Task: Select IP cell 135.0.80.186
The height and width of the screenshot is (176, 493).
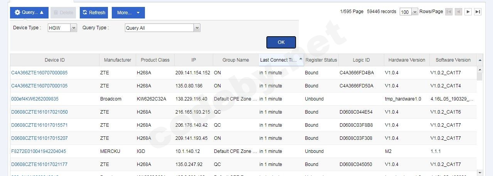Action: 189,86
